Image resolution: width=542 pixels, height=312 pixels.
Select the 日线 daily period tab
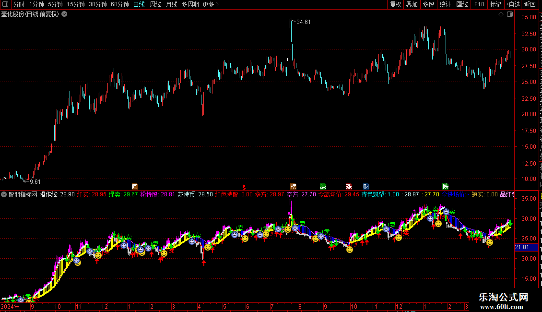tap(139, 4)
